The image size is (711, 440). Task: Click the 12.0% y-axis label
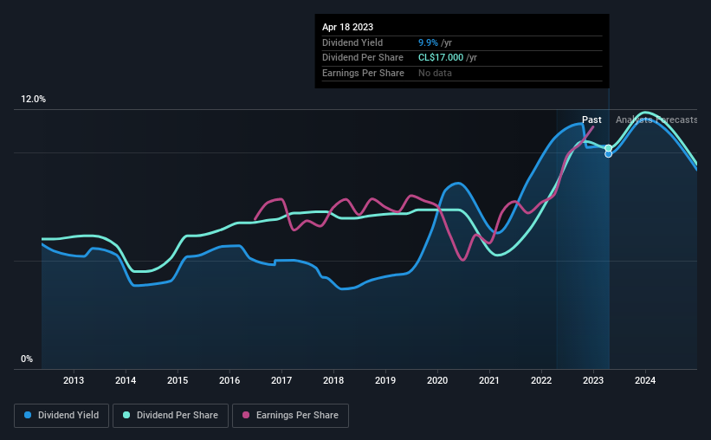coord(33,100)
